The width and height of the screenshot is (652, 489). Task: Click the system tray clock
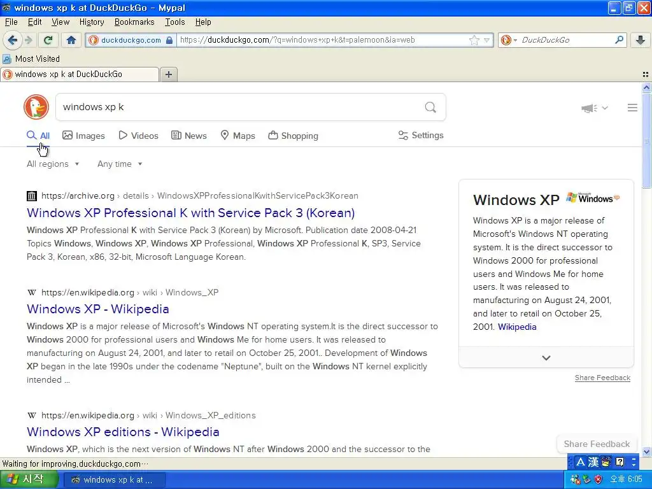click(626, 479)
